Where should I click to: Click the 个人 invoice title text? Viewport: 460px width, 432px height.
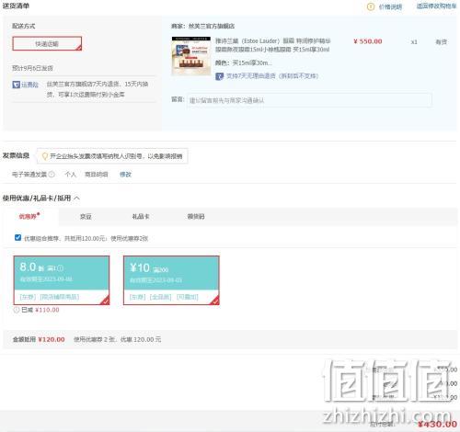[70, 175]
